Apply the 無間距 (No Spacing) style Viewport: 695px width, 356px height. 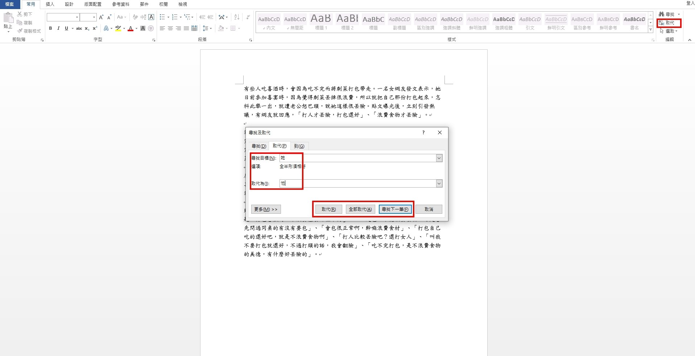click(295, 22)
